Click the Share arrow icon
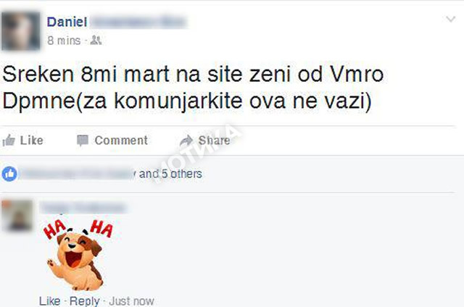464x307 pixels. [186, 140]
